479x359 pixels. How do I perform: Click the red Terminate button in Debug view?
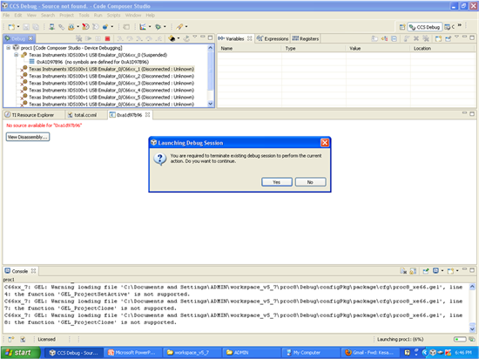(x=107, y=38)
